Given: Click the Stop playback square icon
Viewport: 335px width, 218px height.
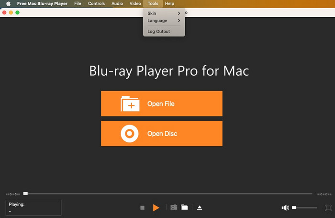Looking at the screenshot, I should (142, 207).
